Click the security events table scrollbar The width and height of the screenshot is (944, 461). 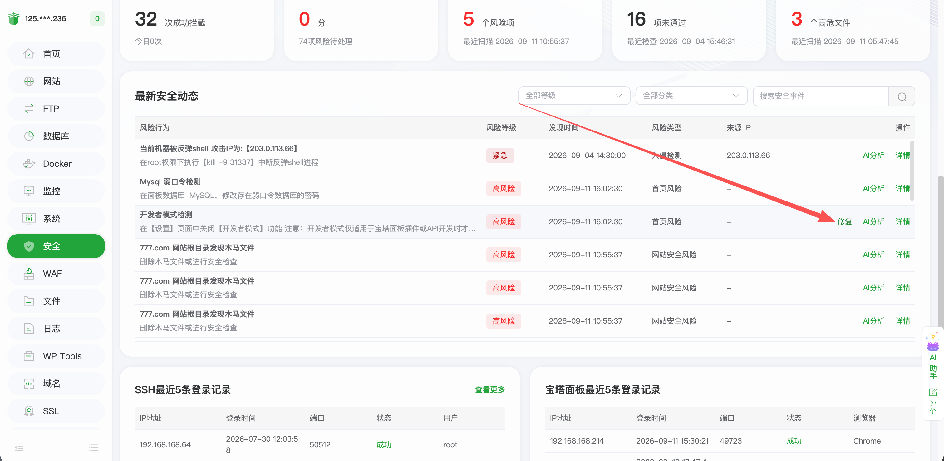point(912,171)
